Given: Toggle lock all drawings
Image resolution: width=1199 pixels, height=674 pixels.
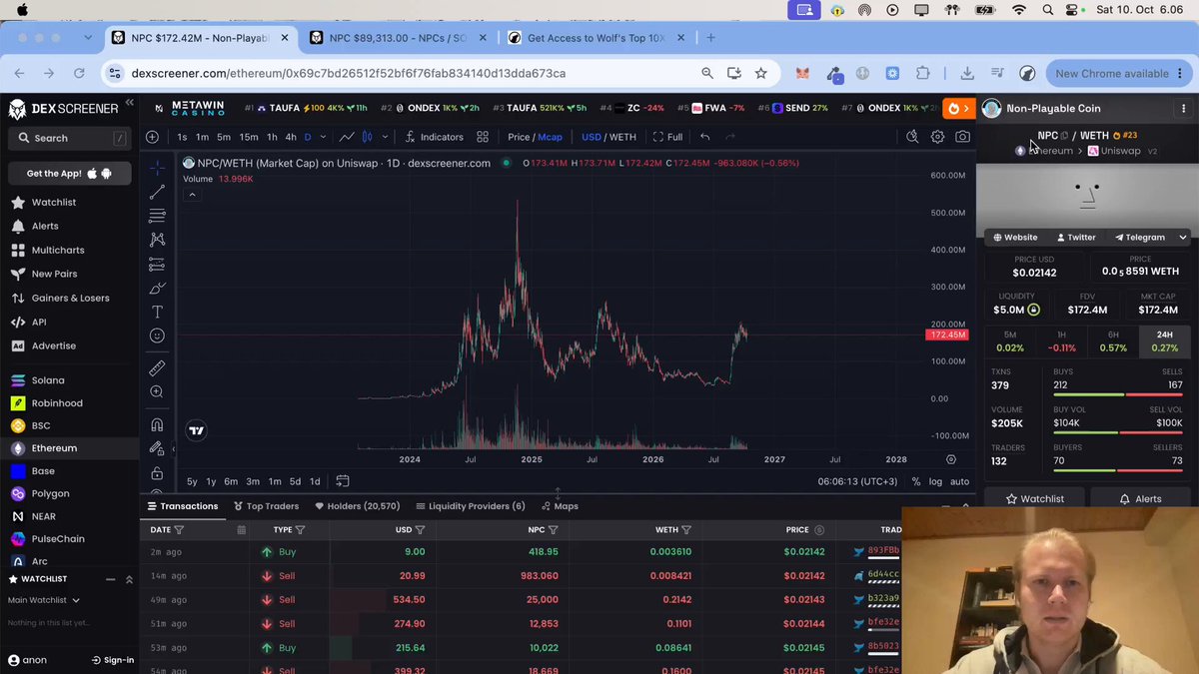Looking at the screenshot, I should tap(157, 473).
